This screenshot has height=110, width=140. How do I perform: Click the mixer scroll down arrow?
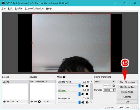point(91,102)
